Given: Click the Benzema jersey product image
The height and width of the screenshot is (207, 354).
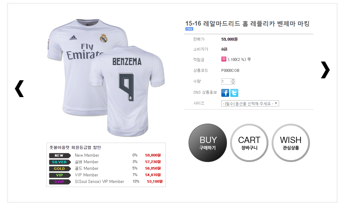Looking at the screenshot, I should click(x=106, y=78).
